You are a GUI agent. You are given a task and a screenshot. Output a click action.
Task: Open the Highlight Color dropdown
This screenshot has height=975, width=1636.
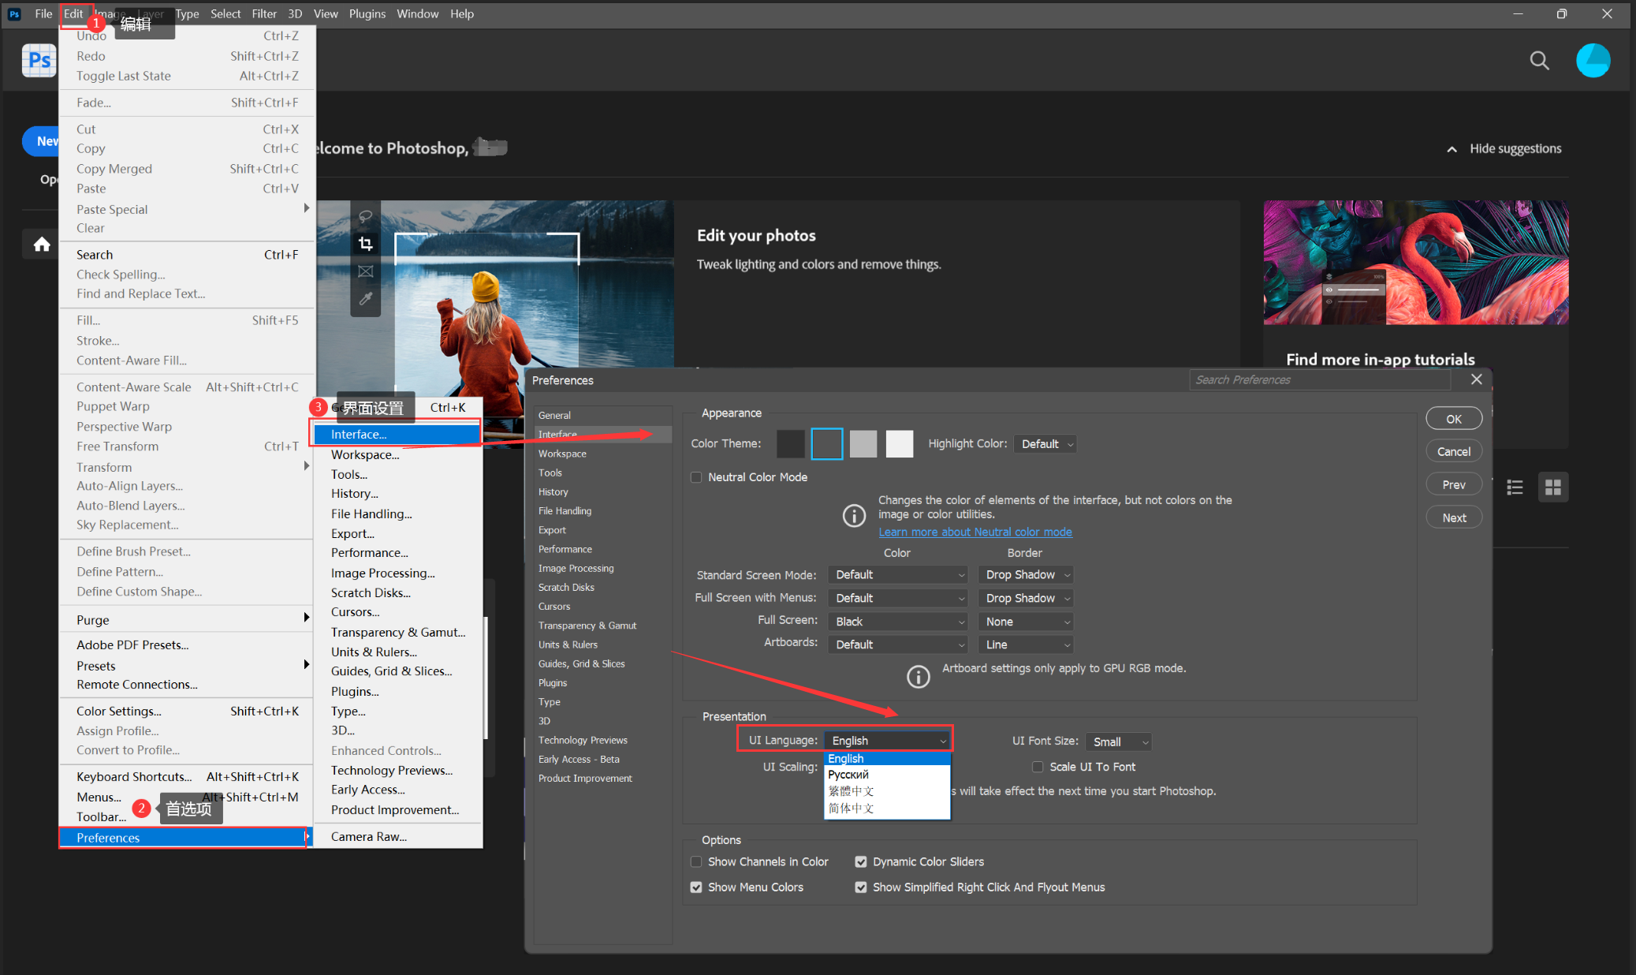click(1045, 444)
